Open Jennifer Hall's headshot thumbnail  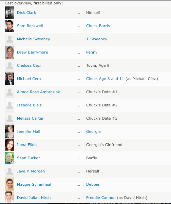pos(9,132)
